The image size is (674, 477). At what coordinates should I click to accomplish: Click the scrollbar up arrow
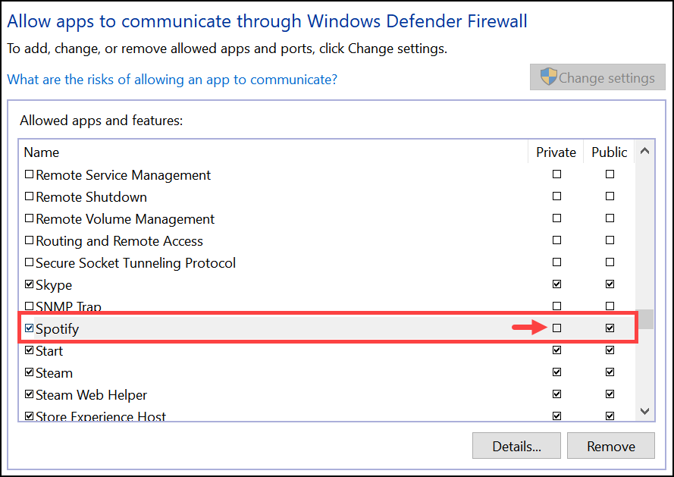[644, 150]
